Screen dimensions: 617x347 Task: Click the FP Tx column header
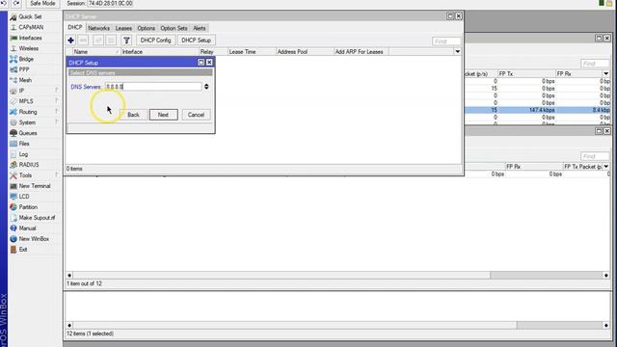coord(526,73)
